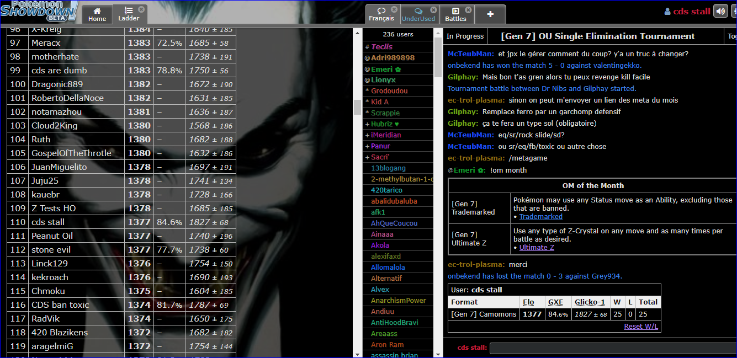Click the Dr Nibs vs Gilphay battle started message
This screenshot has height=358, width=737.
[x=542, y=89]
